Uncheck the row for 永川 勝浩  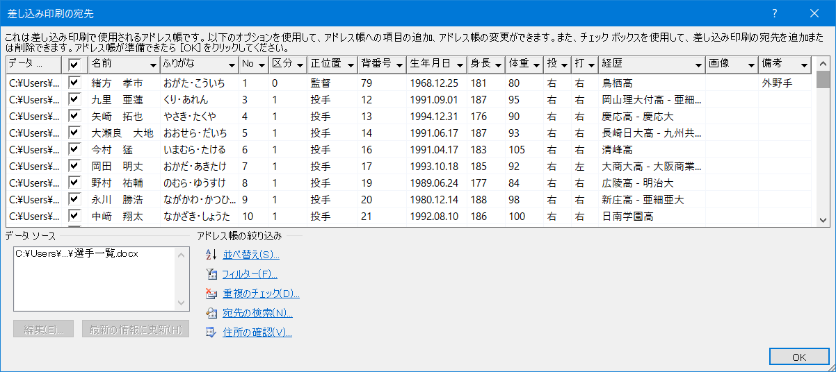[x=74, y=199]
